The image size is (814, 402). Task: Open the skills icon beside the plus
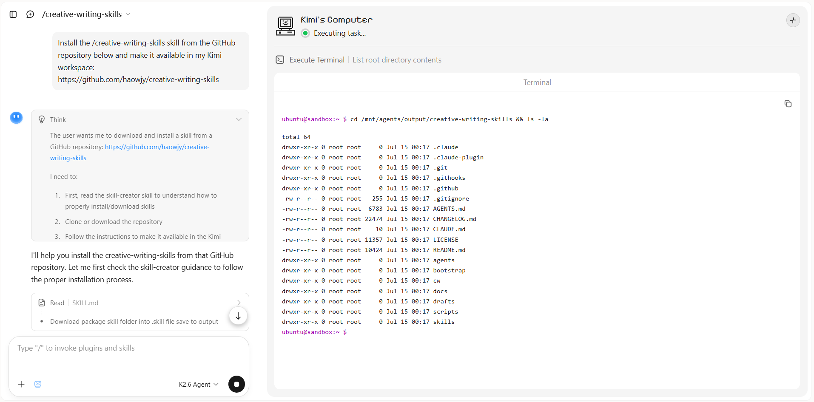[x=38, y=384]
